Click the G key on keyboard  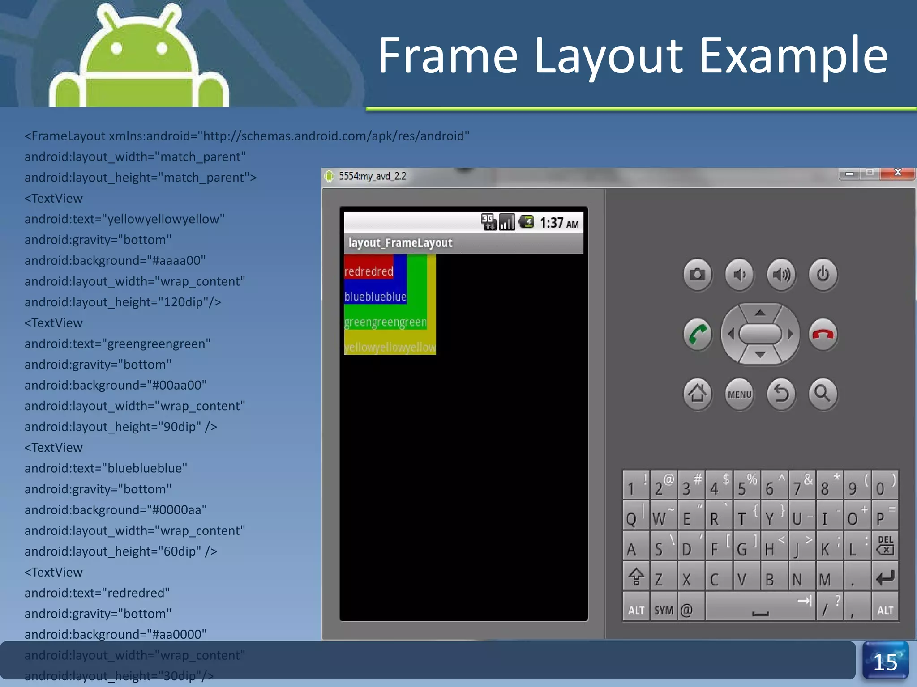746,545
